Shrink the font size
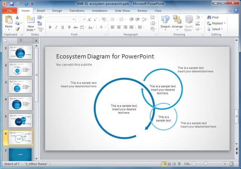Image resolution: width=241 pixels, height=169 pixels. pos(95,20)
